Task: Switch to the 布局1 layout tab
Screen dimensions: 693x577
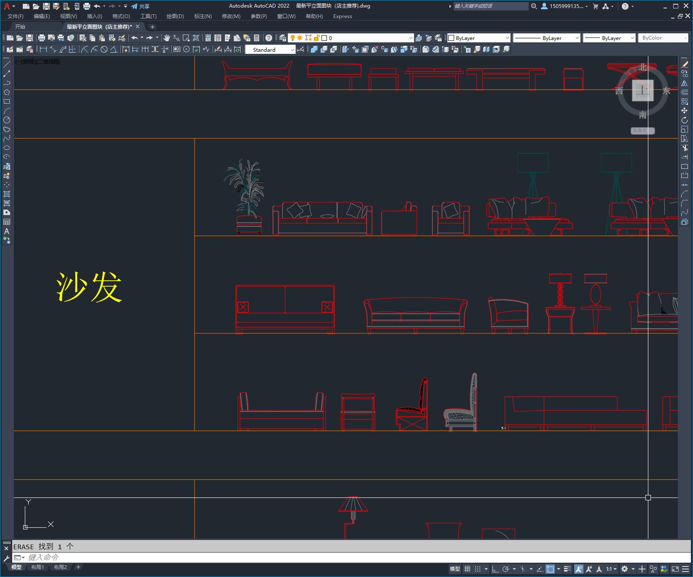Action: (x=37, y=567)
